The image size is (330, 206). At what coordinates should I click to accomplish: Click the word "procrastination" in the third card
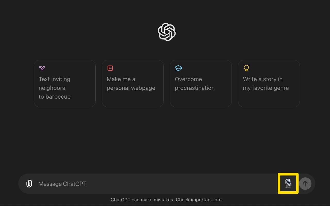click(195, 88)
